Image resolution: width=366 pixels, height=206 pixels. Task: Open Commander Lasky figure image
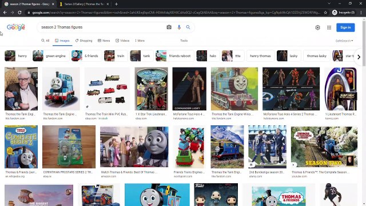(189, 89)
